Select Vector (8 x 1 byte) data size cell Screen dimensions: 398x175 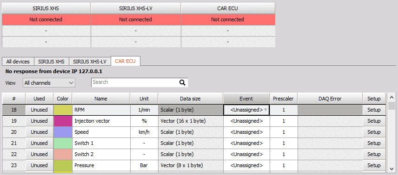click(x=191, y=165)
